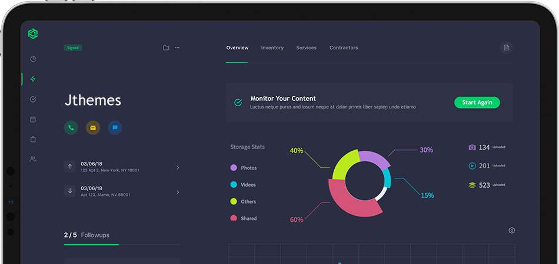
Task: Click the down arrow icon for 03/06/18
Action: click(x=70, y=191)
